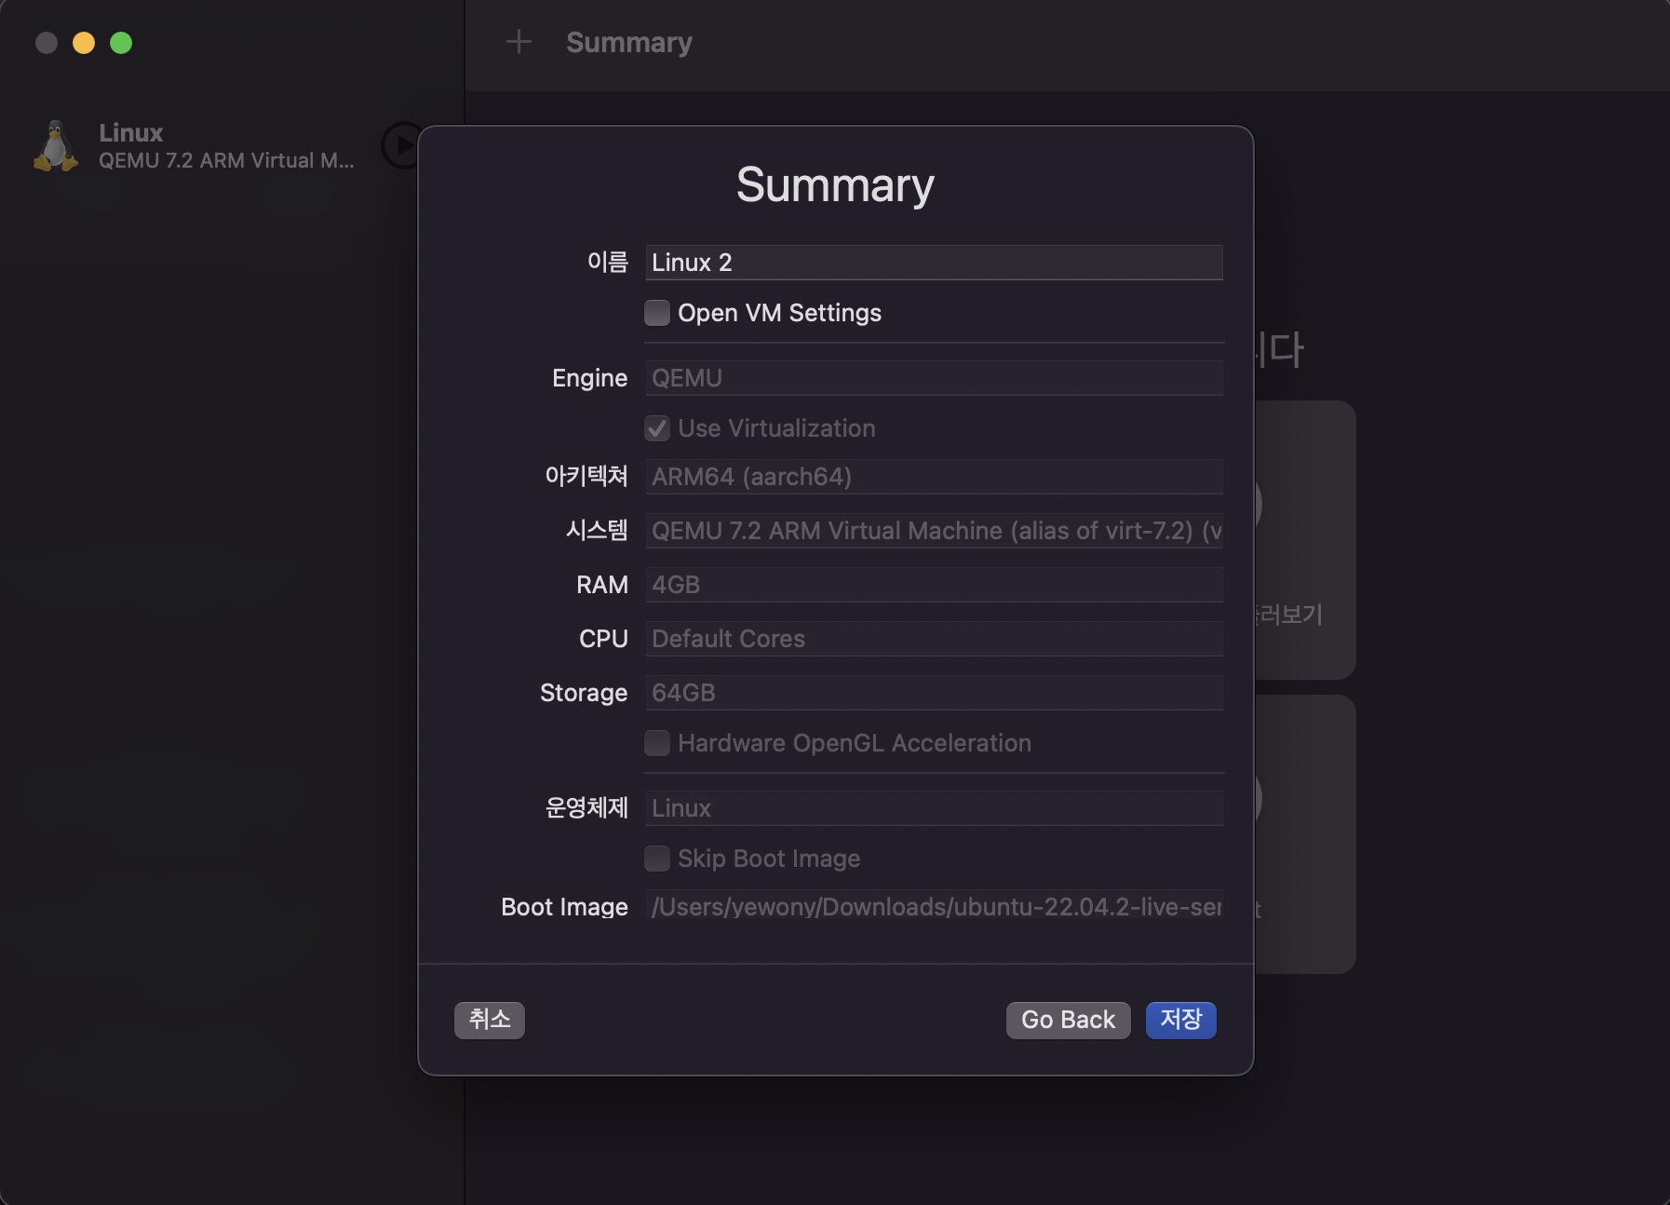The image size is (1670, 1205).
Task: Click the Boot Image label
Action: click(x=564, y=907)
